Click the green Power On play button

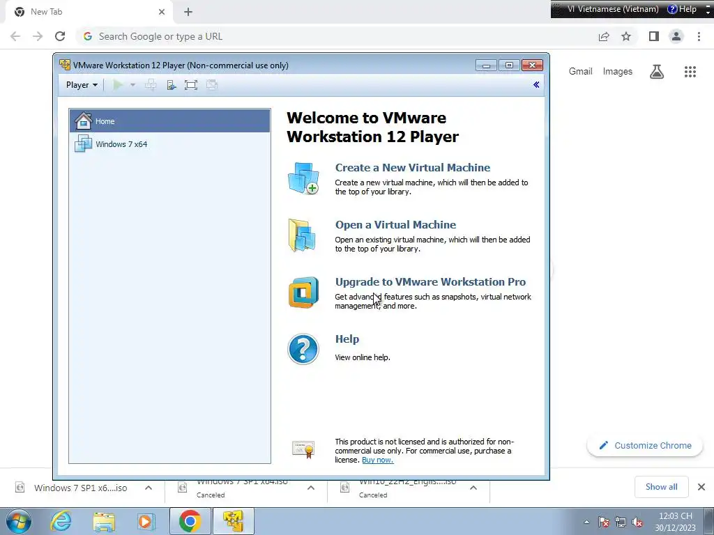tap(118, 85)
